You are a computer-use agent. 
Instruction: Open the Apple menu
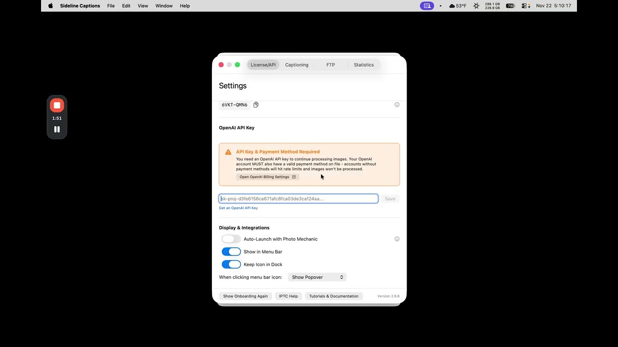coord(51,6)
